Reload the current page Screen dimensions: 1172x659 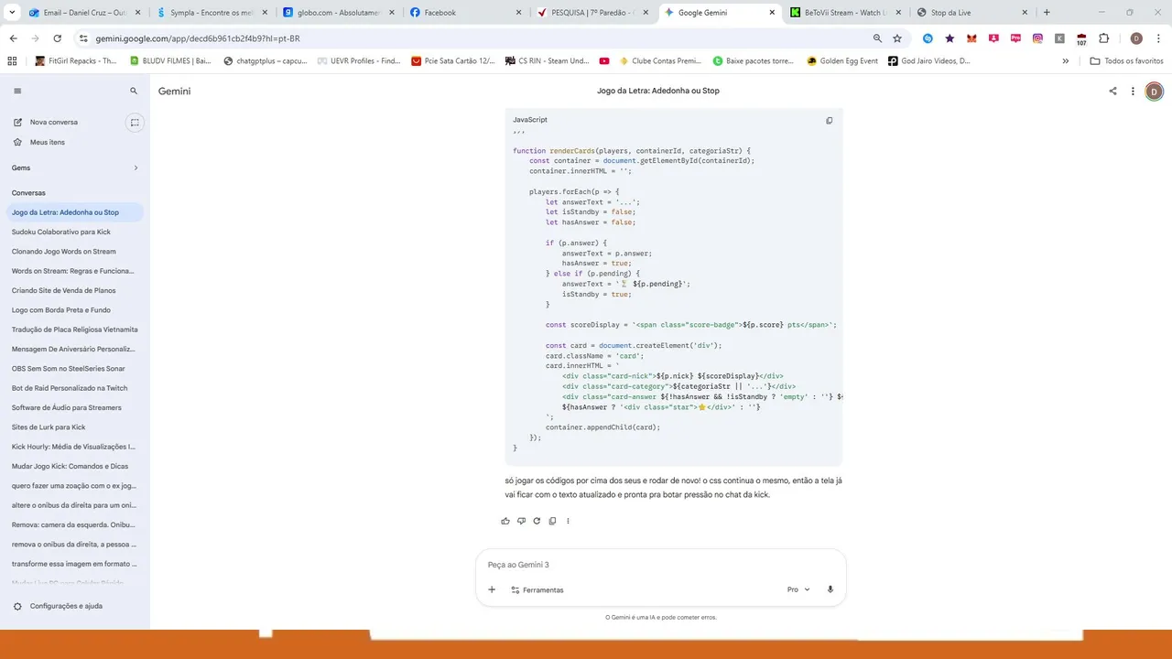pyautogui.click(x=58, y=38)
